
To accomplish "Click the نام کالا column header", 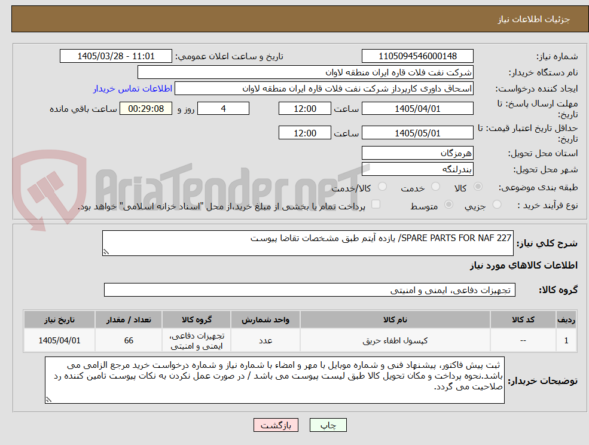I will [395, 320].
